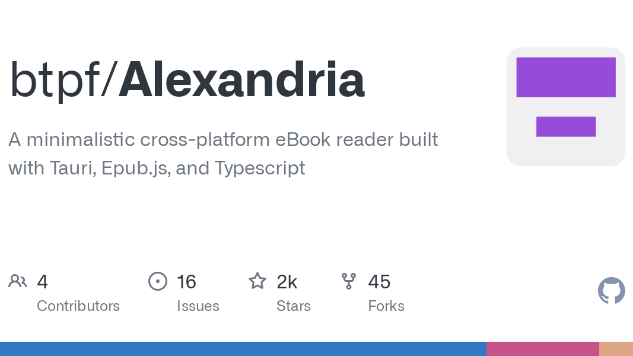This screenshot has width=633, height=356.
Task: Select the Issues label
Action: tap(198, 306)
